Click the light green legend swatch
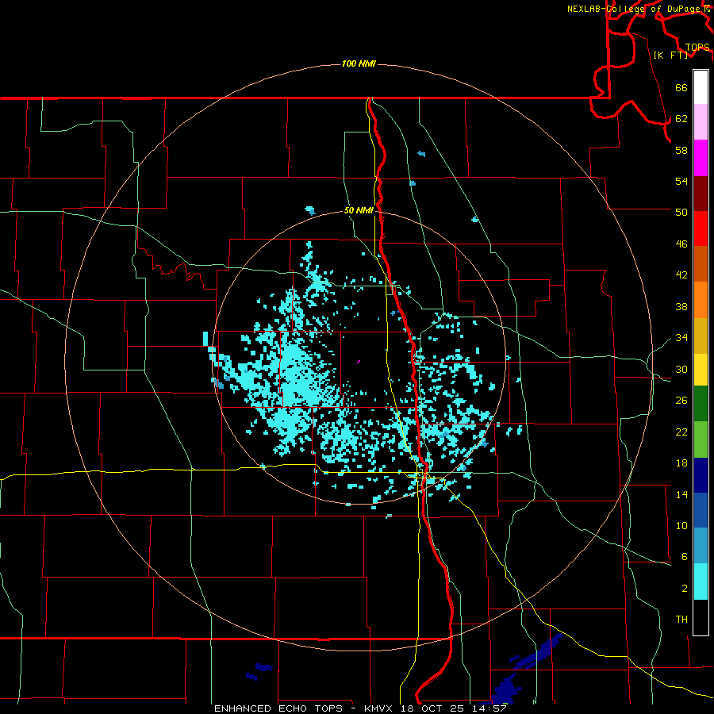Viewport: 714px width, 714px height. pyautogui.click(x=701, y=440)
